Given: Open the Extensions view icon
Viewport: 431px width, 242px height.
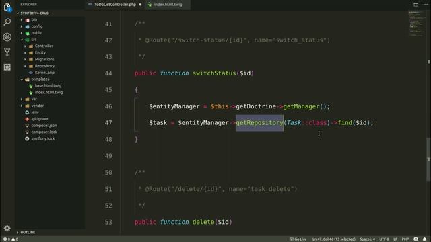Looking at the screenshot, I should coord(7,67).
